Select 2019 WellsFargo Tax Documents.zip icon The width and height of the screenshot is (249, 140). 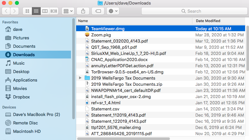87,84
